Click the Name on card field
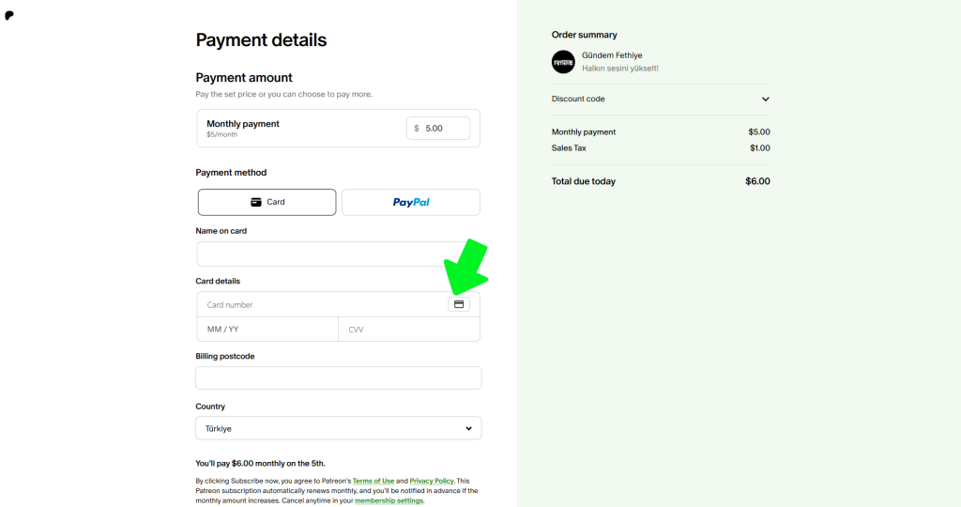 pos(338,253)
